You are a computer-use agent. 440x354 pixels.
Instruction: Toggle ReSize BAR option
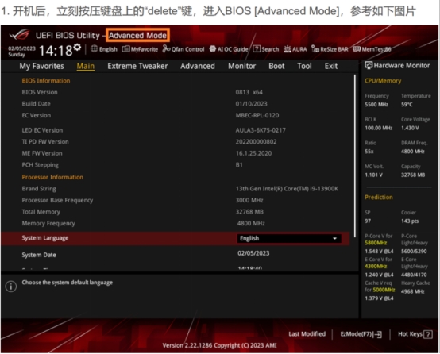point(330,49)
